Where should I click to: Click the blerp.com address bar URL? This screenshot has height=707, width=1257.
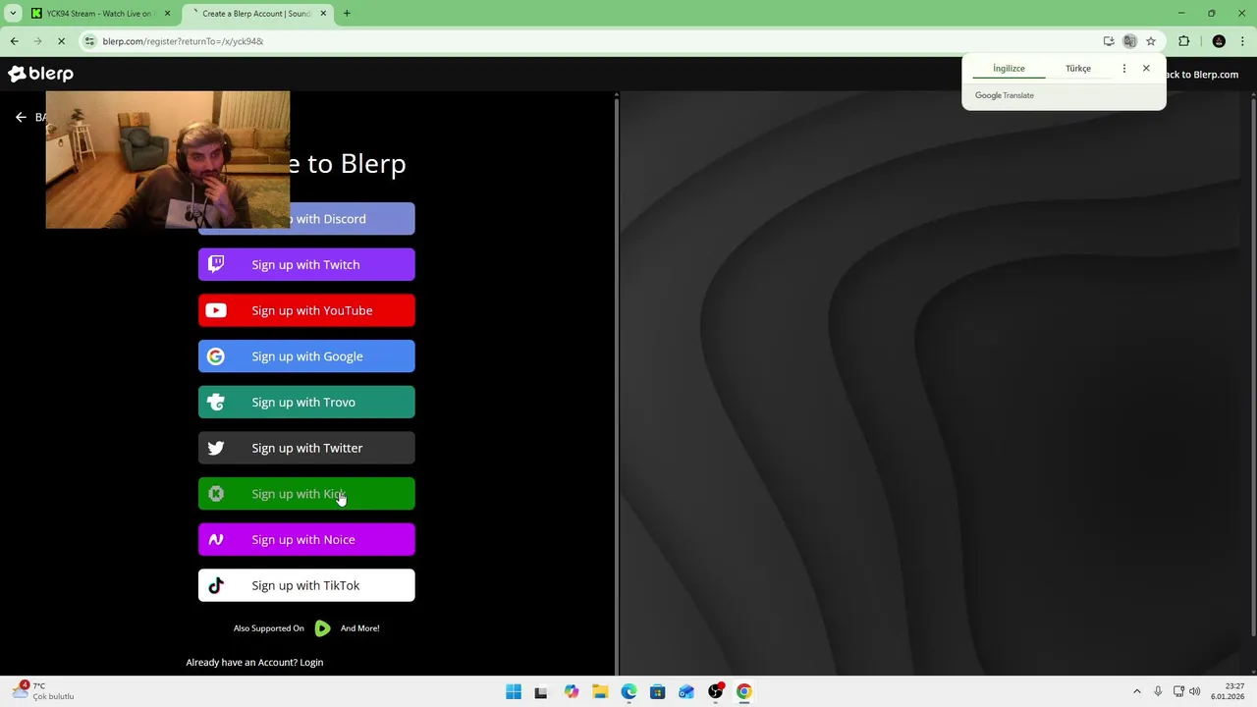184,41
